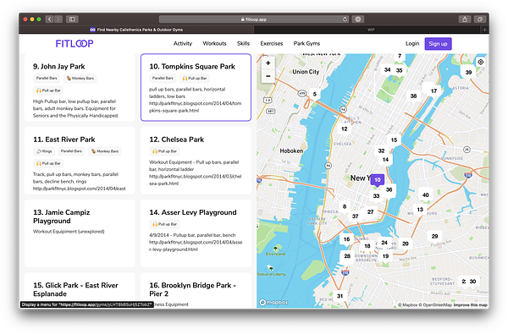Viewport: 508px width, 334px height.
Task: Go back with Safari's back arrow
Action: click(x=50, y=19)
